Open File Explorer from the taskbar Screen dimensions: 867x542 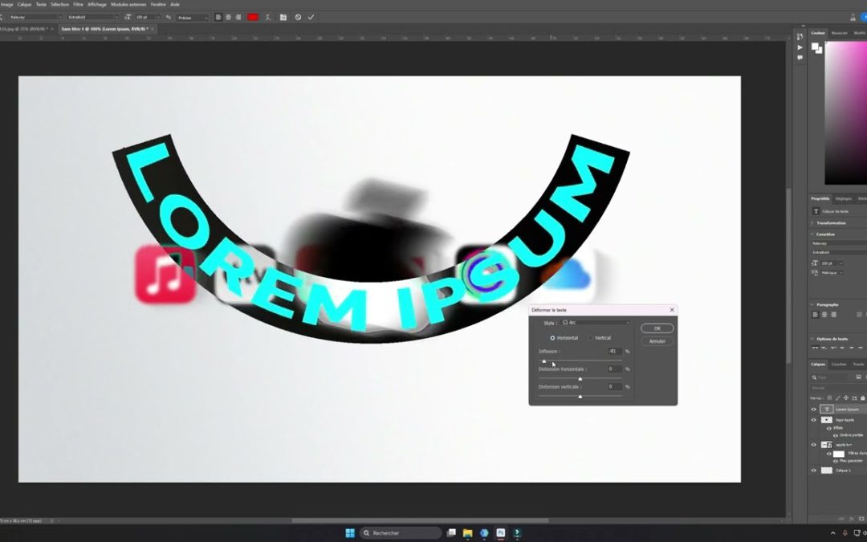coord(468,533)
